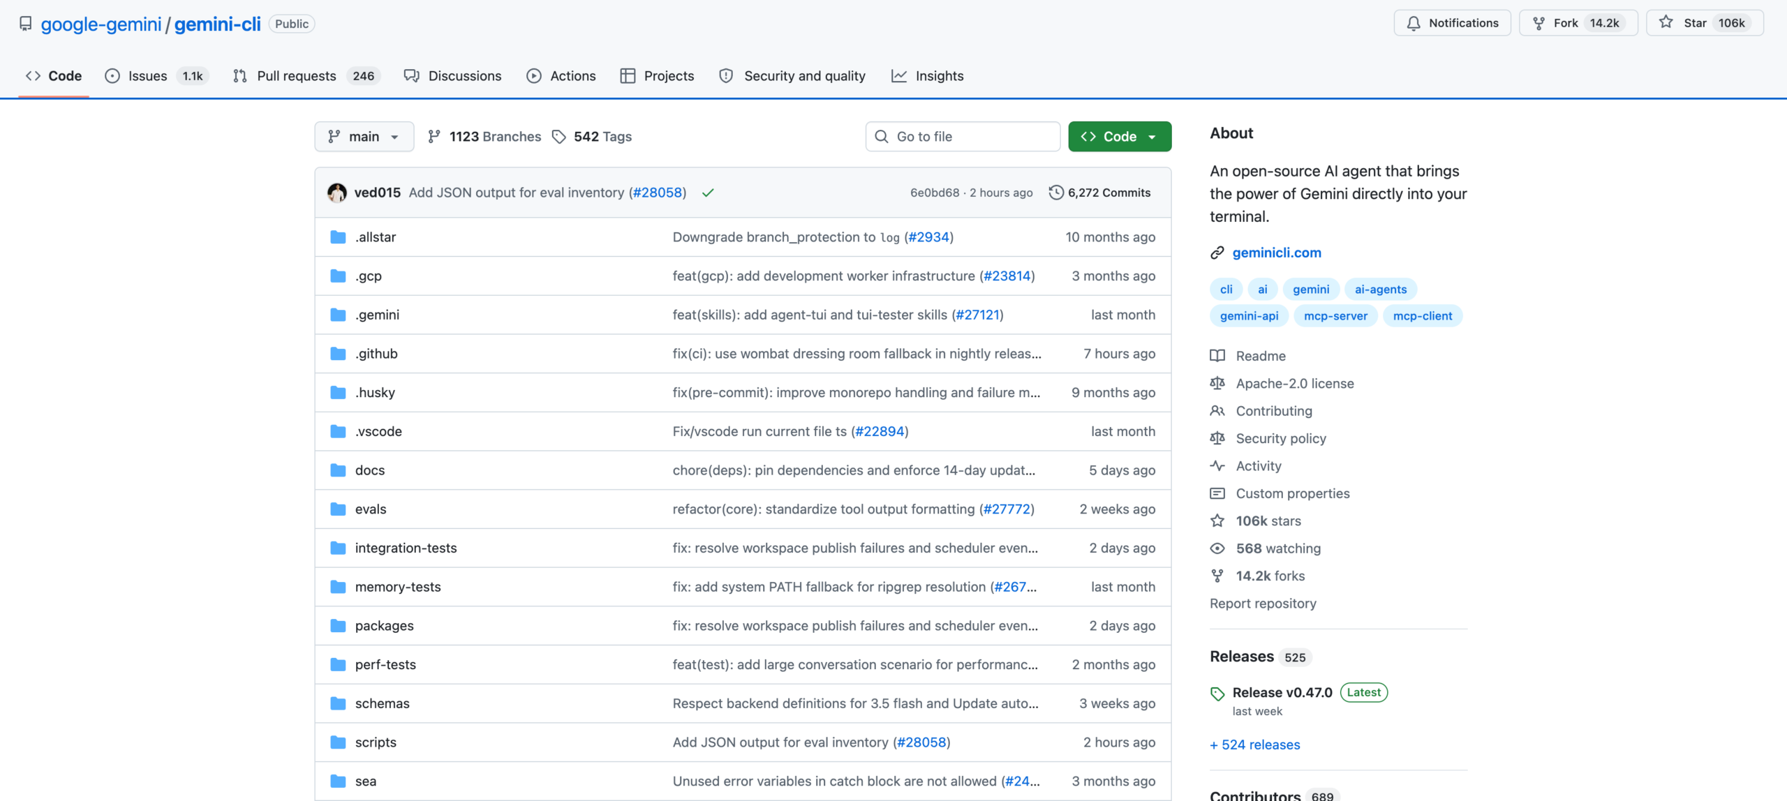Open the .husky folder
This screenshot has height=801, width=1787.
(x=375, y=393)
